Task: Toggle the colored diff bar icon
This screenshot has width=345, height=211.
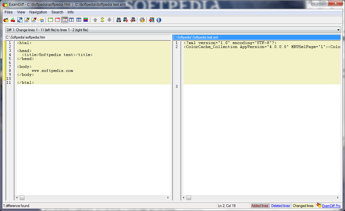Action: pyautogui.click(x=86, y=20)
